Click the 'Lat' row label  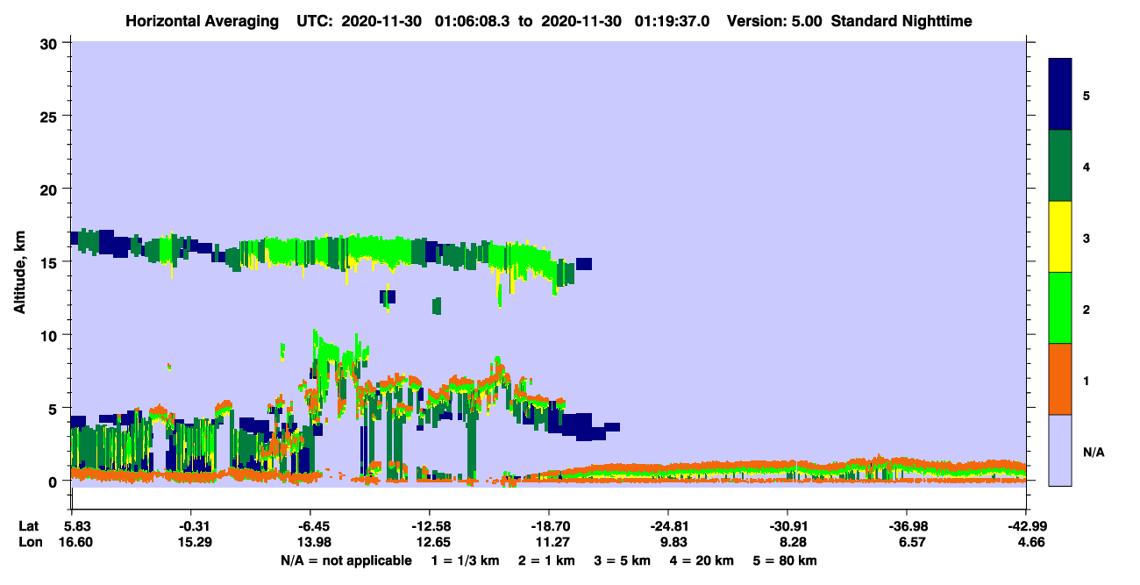[28, 526]
